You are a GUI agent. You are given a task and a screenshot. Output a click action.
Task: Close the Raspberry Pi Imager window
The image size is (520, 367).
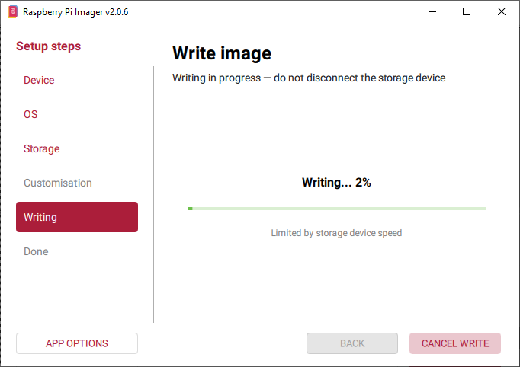coord(502,12)
